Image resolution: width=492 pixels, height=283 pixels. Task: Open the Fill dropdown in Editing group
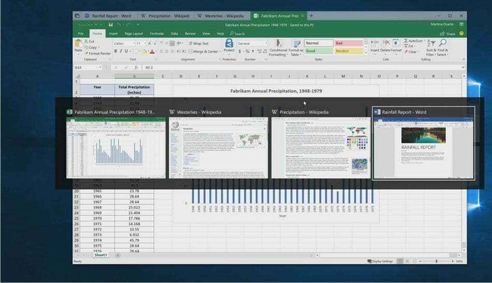410,46
